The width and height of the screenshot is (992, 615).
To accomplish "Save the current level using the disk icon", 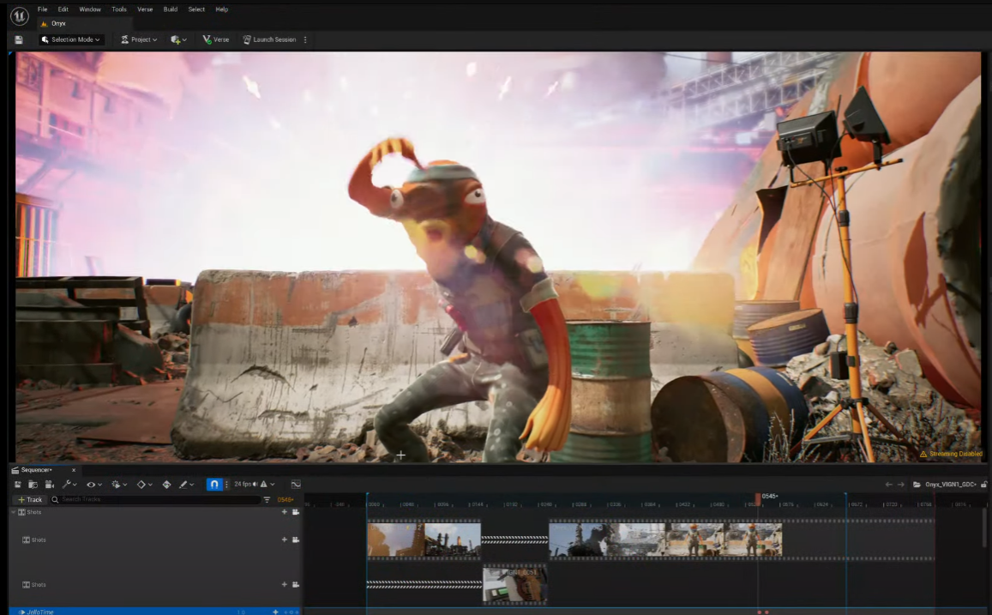I will (x=19, y=39).
